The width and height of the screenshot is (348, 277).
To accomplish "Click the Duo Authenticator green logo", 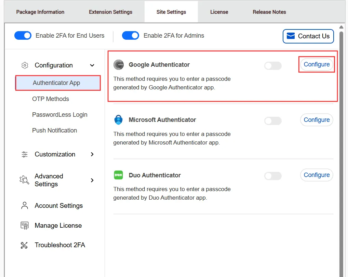I will click(x=118, y=175).
